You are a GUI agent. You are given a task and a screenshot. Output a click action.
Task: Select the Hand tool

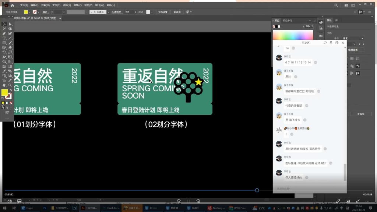click(4, 85)
